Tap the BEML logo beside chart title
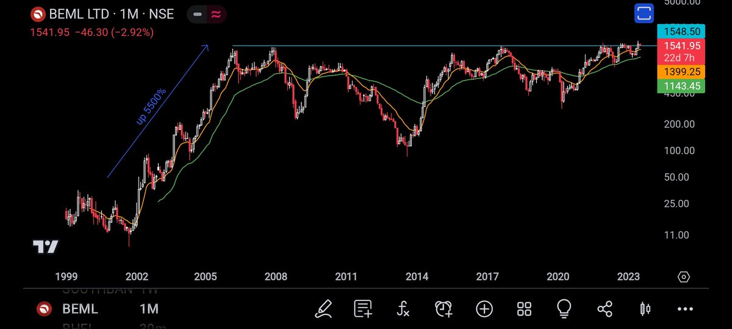The image size is (732, 329). [x=38, y=14]
